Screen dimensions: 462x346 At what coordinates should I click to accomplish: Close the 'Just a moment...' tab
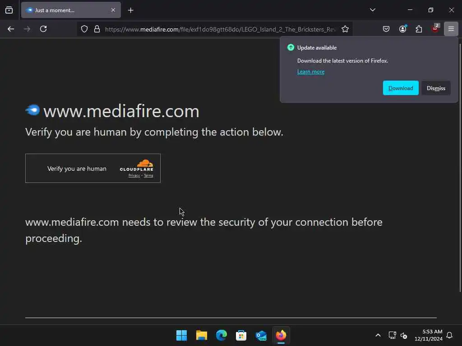113,10
